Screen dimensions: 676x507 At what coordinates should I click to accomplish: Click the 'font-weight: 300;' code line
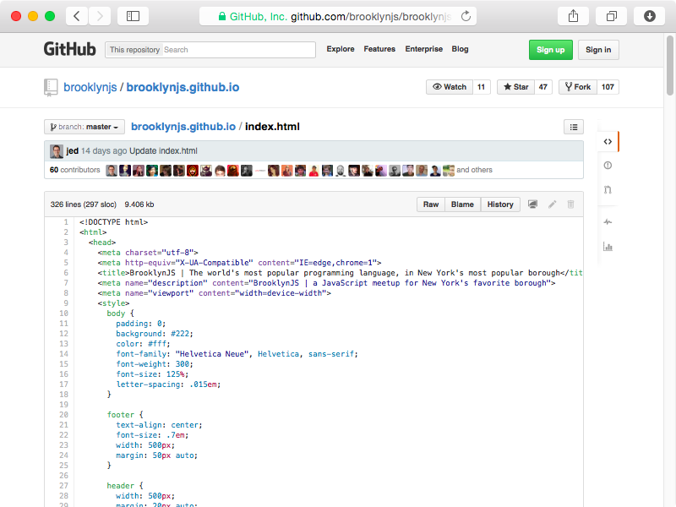(x=155, y=364)
